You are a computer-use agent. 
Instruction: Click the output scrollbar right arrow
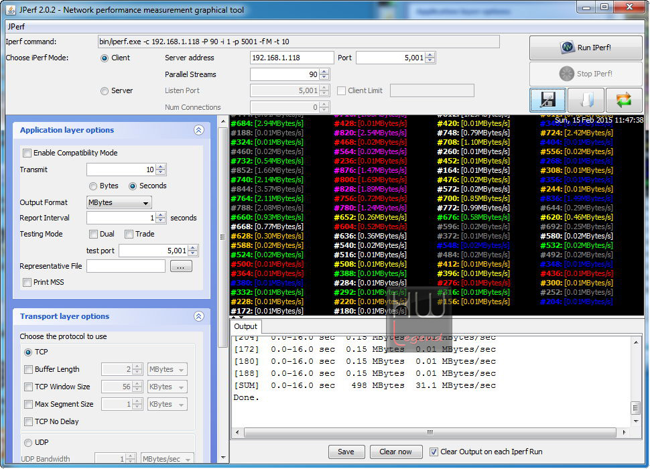pyautogui.click(x=624, y=433)
